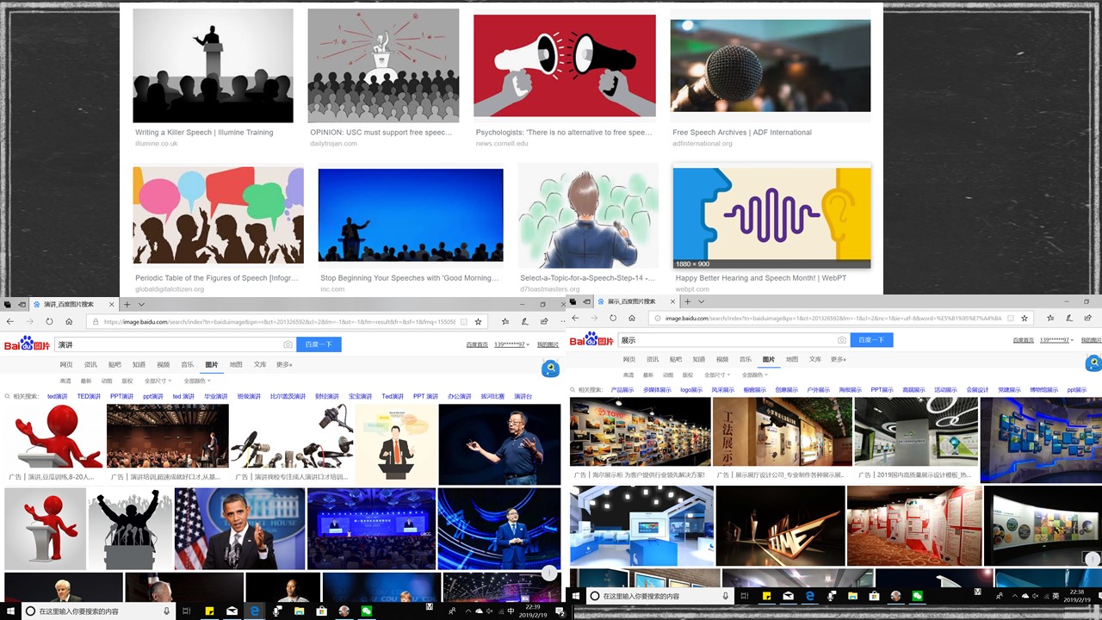The image size is (1102, 620).
Task: Open Happy Better Hearing and Speech Month image
Action: 771,218
